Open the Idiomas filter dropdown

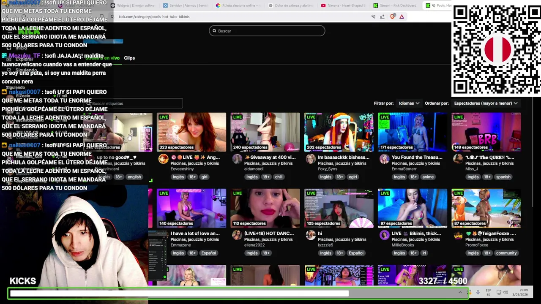coord(409,103)
